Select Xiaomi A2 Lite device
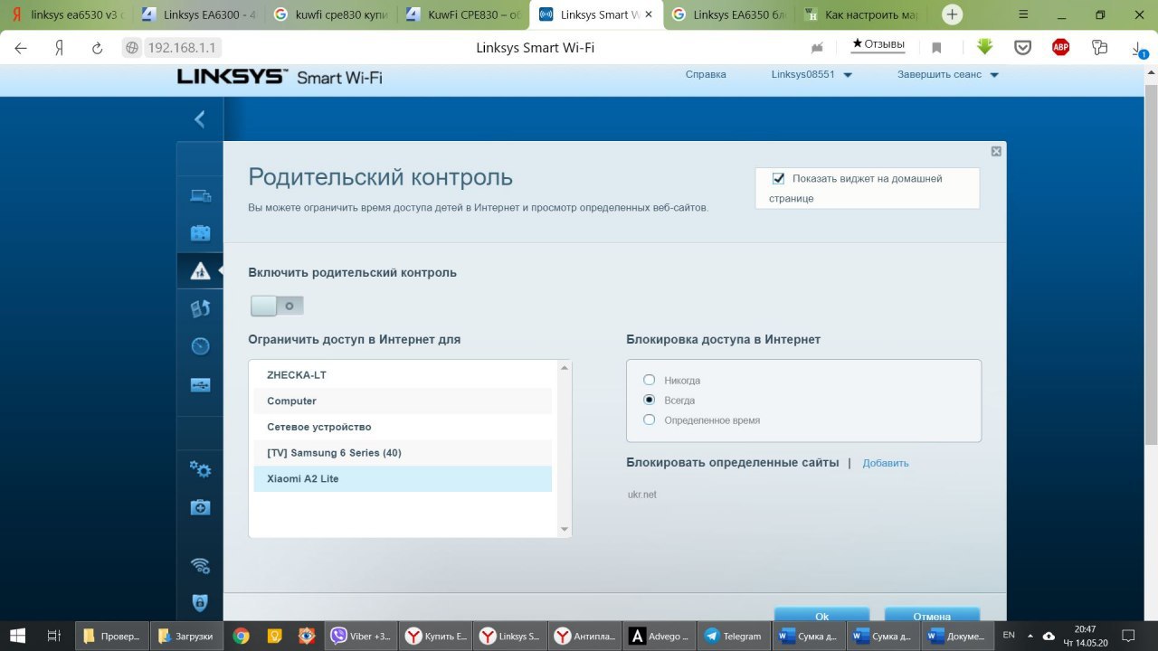The image size is (1158, 651). click(x=403, y=478)
